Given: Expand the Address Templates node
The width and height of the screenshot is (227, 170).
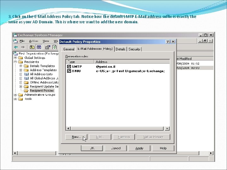Looking at the screenshot, I should (x=21, y=70).
